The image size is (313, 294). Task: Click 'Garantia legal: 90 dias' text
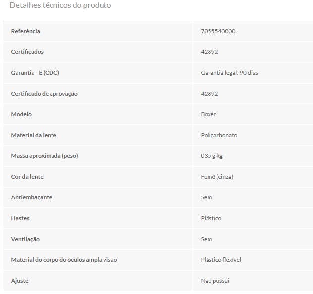tap(229, 73)
